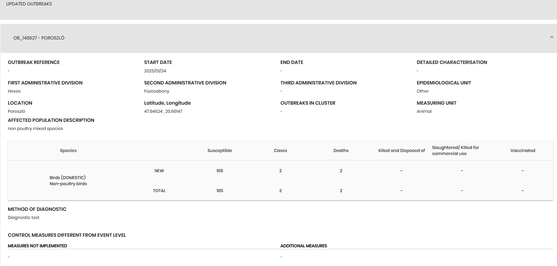
Task: Click the UPDATED OUTBREAKS section header
Action: (29, 4)
